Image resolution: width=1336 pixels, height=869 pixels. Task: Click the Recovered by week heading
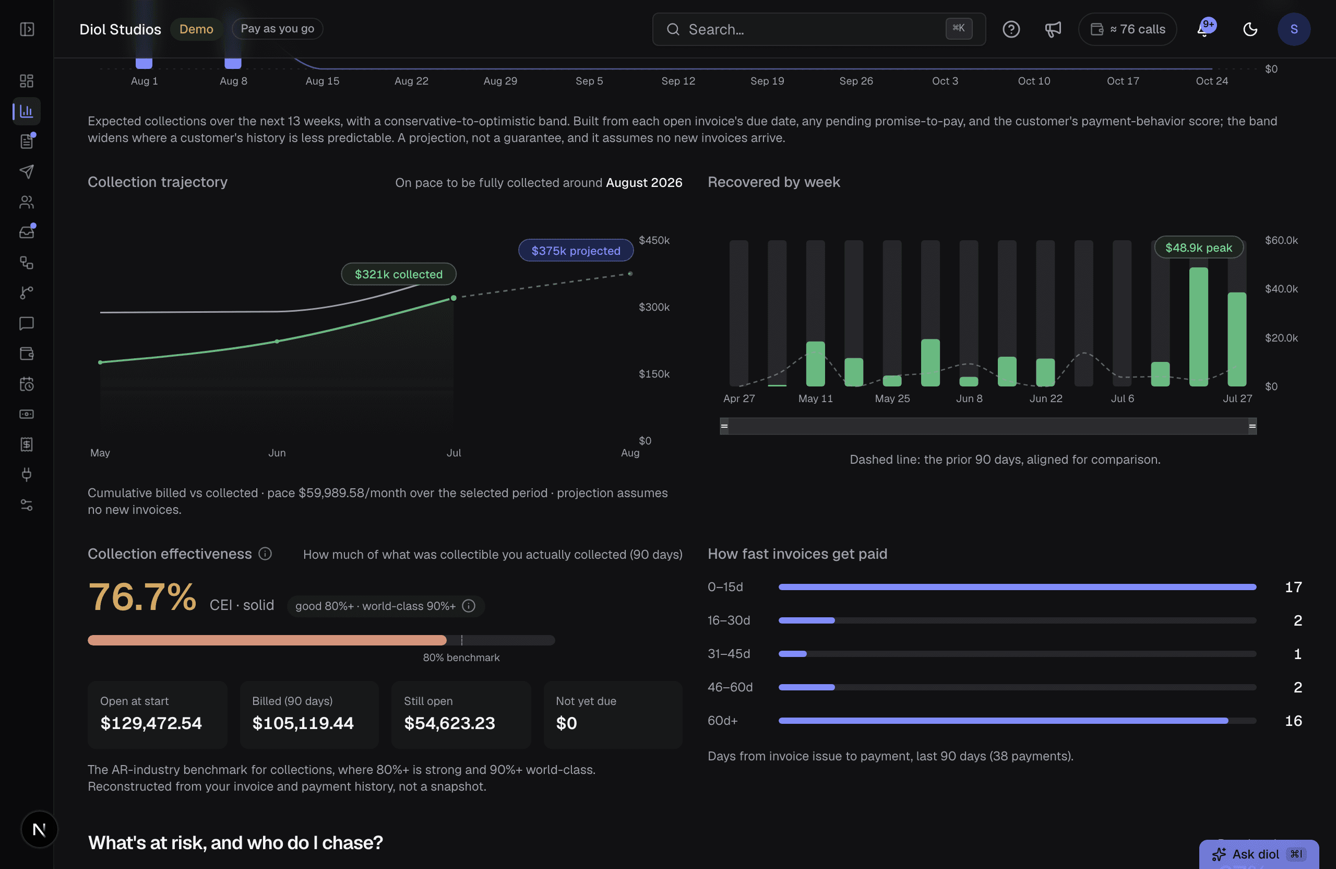[x=773, y=182]
